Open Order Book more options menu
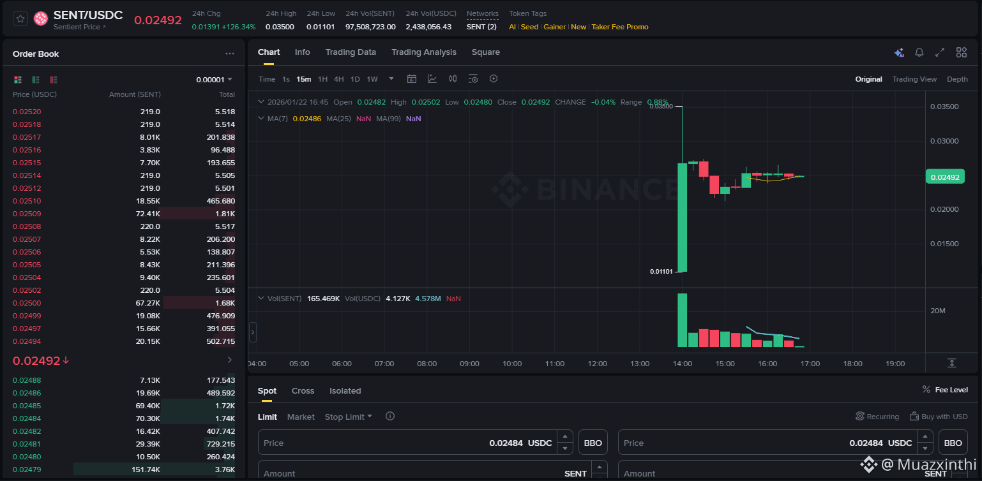 pos(230,54)
